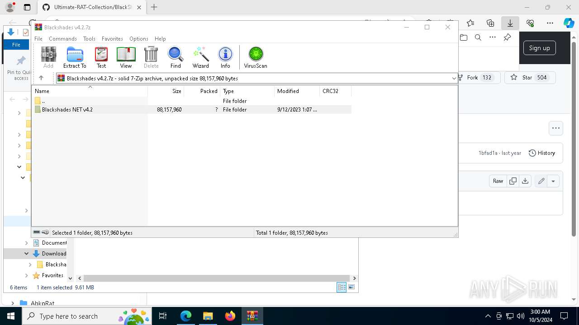This screenshot has width=579, height=325.
Task: Open the GitHub more options ellipsis button
Action: [556, 128]
